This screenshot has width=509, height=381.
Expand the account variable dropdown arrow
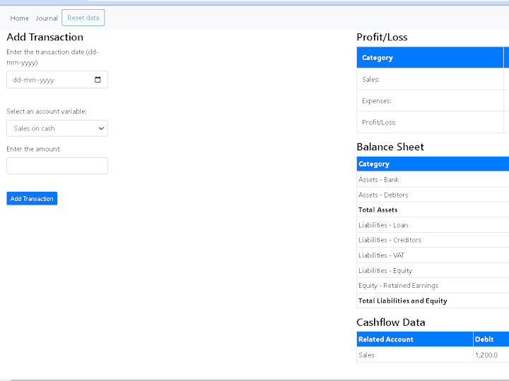pyautogui.click(x=101, y=128)
